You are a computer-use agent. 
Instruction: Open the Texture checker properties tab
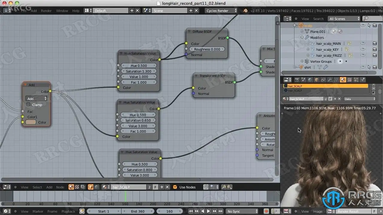pyautogui.click(x=349, y=80)
